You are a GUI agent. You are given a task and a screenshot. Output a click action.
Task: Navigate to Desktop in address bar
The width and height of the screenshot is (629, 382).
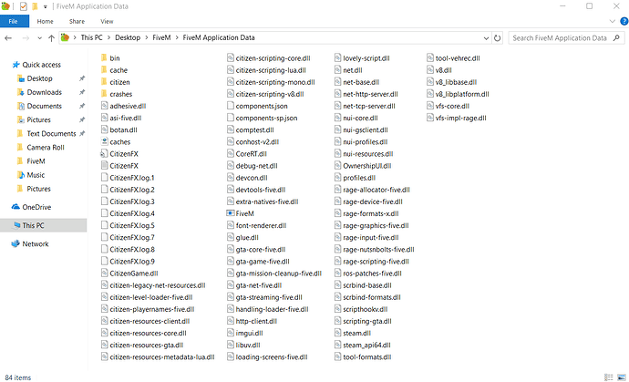128,37
